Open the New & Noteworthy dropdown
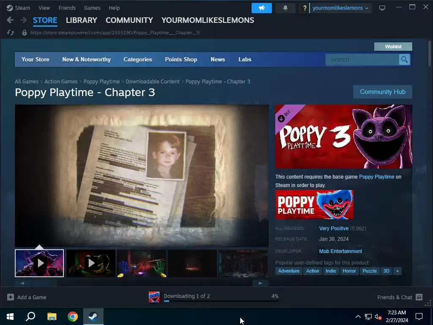The width and height of the screenshot is (433, 325). 86,59
